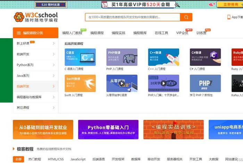The image size is (243, 163).
Task: Click the '学习 PHP 7 新特性' link
Action: coord(201,95)
